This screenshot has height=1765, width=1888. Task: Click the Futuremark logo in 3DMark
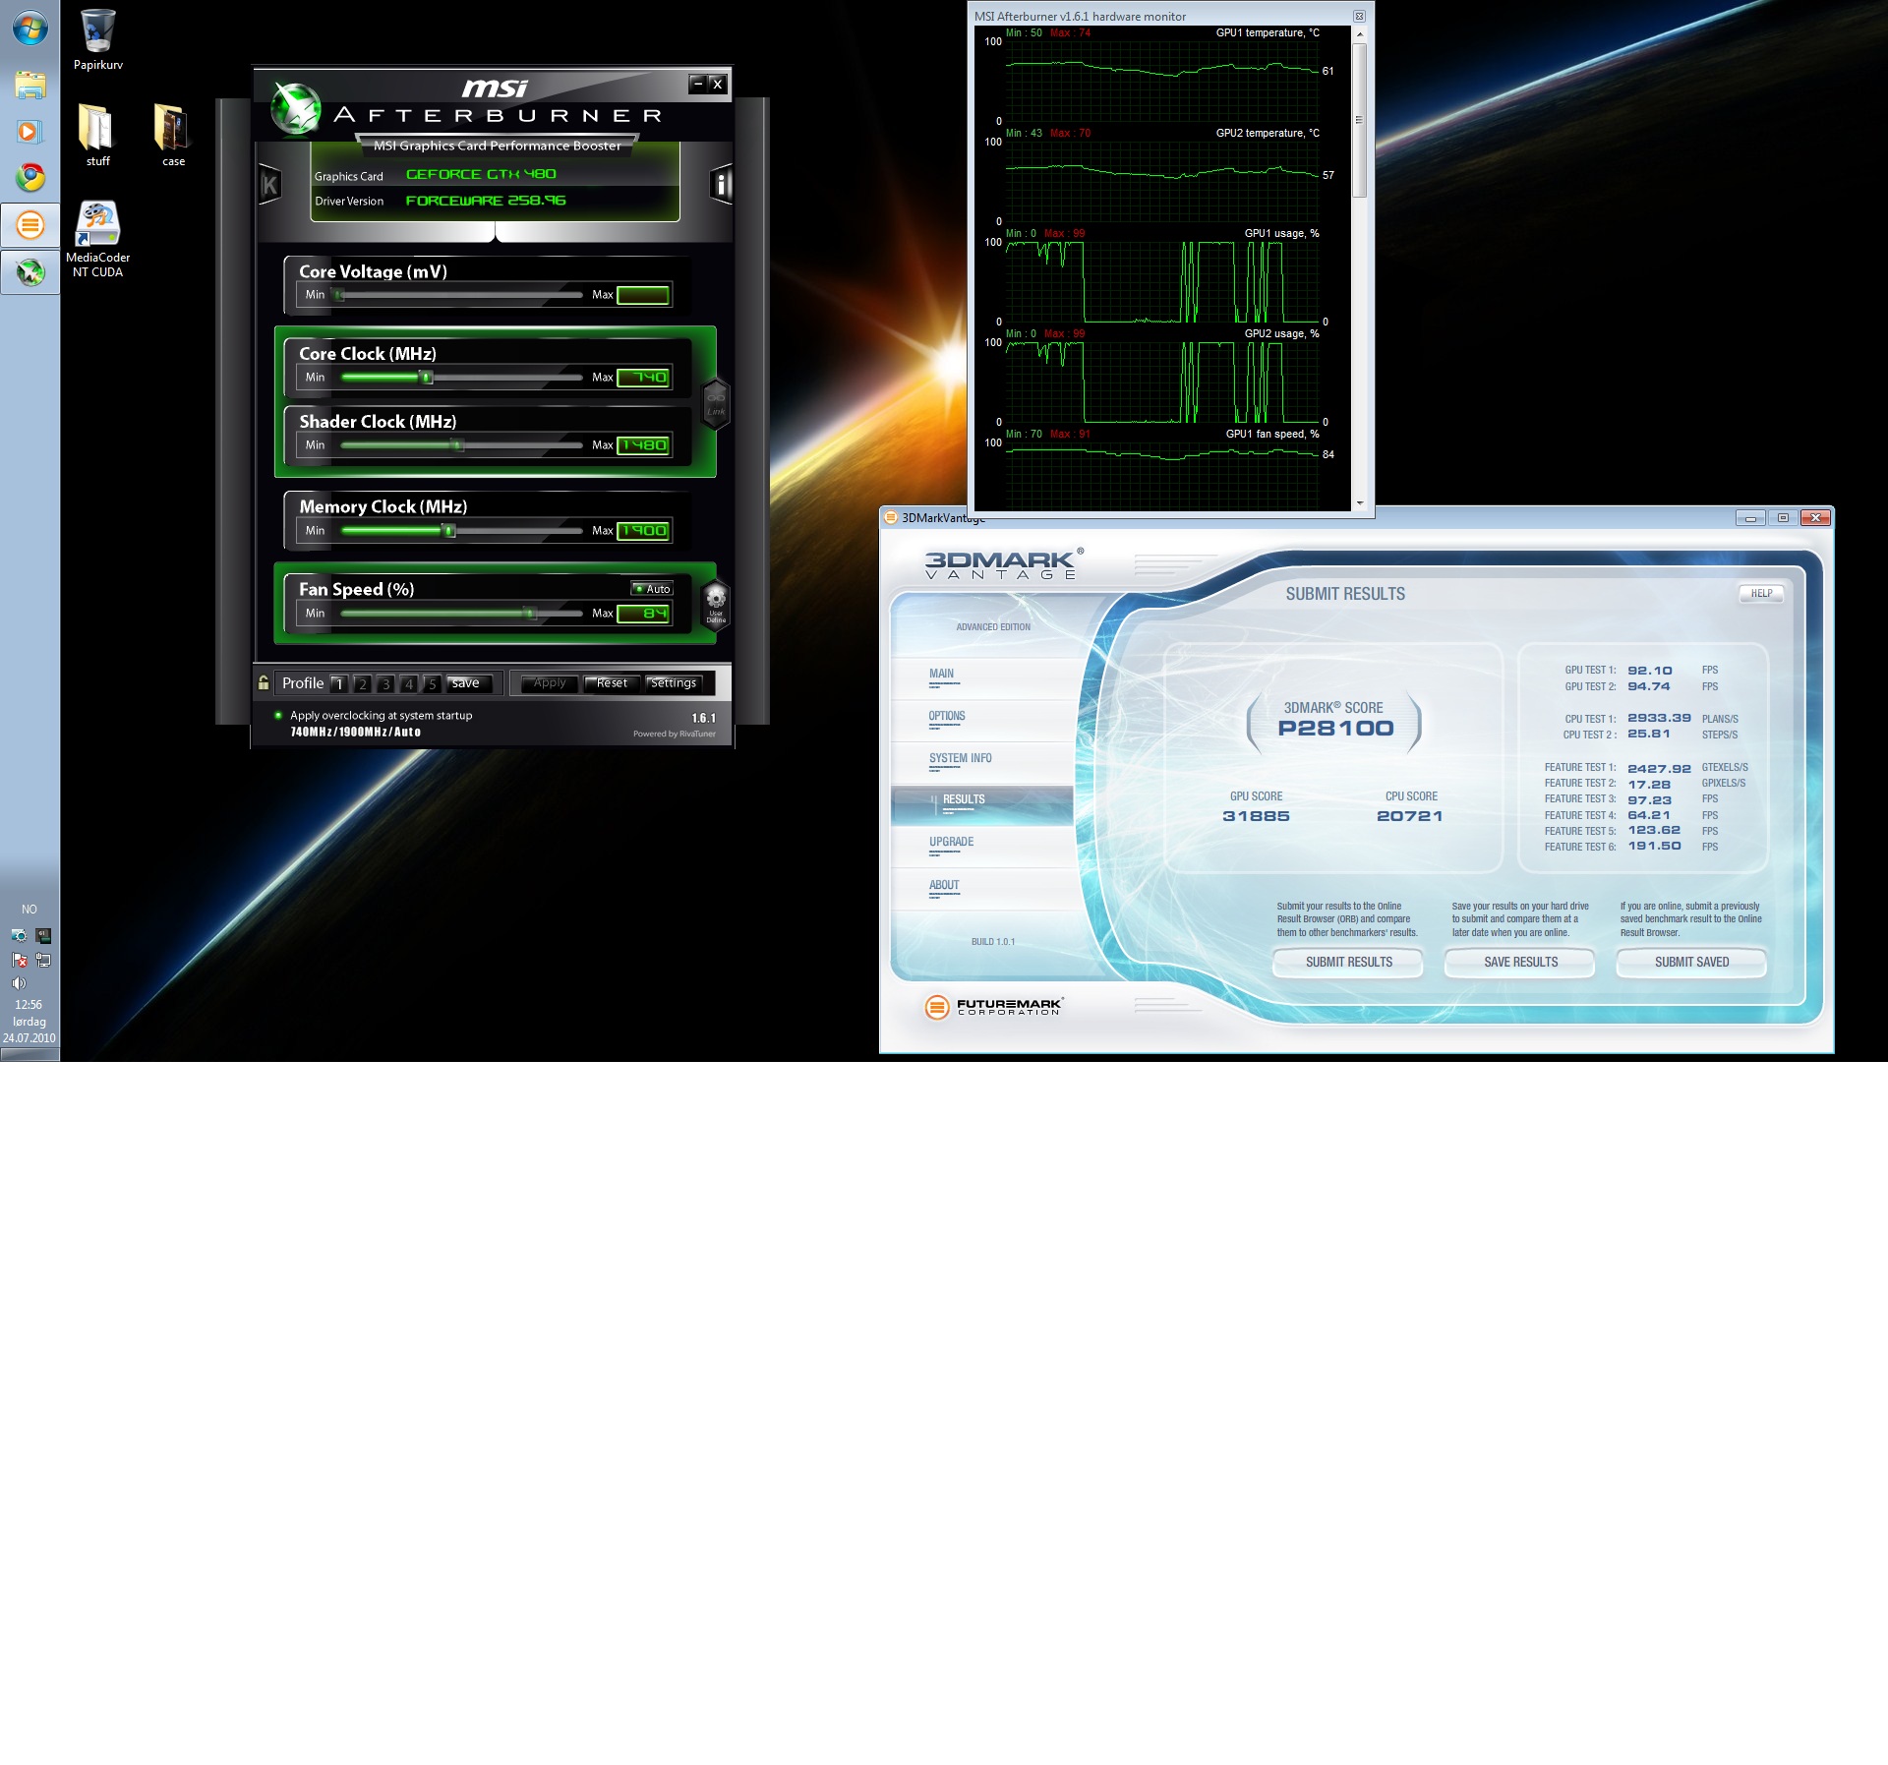[x=993, y=1006]
